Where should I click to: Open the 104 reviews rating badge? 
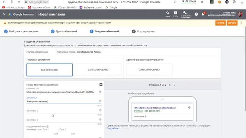189,2
